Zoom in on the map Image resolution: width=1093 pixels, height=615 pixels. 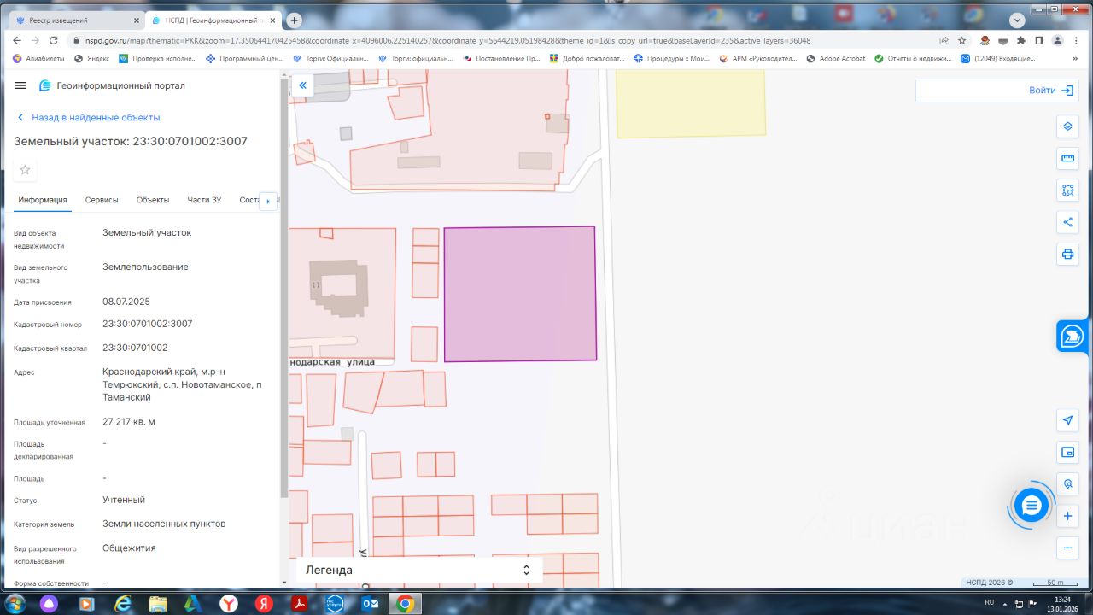pos(1067,516)
